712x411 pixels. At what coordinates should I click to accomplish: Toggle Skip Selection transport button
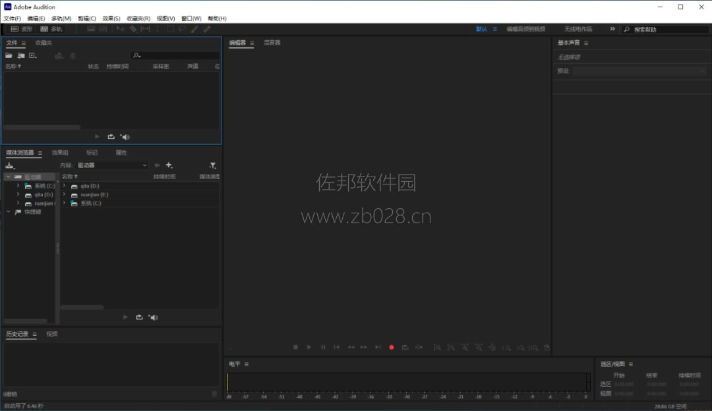tap(419, 347)
